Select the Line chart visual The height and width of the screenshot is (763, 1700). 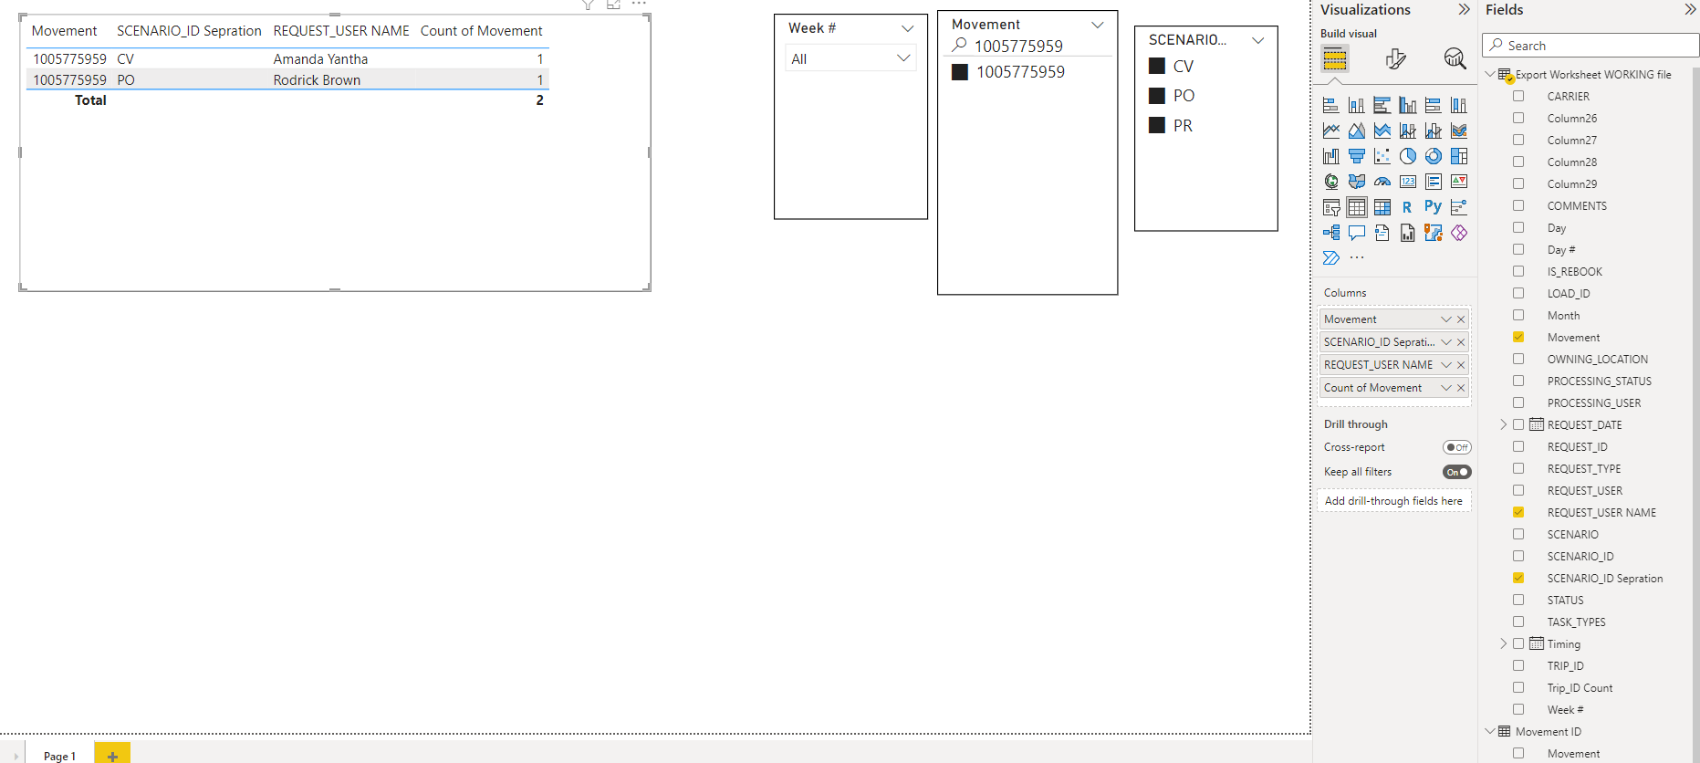(x=1331, y=131)
